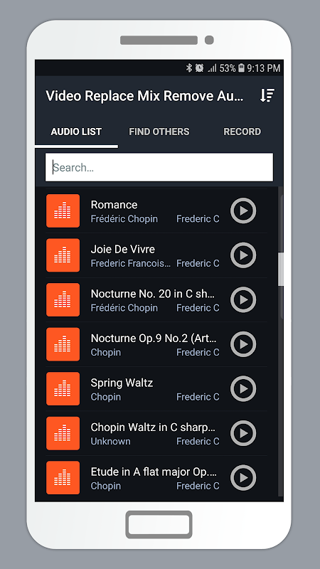Play the Spring Waltz track
The image size is (320, 569).
243,388
